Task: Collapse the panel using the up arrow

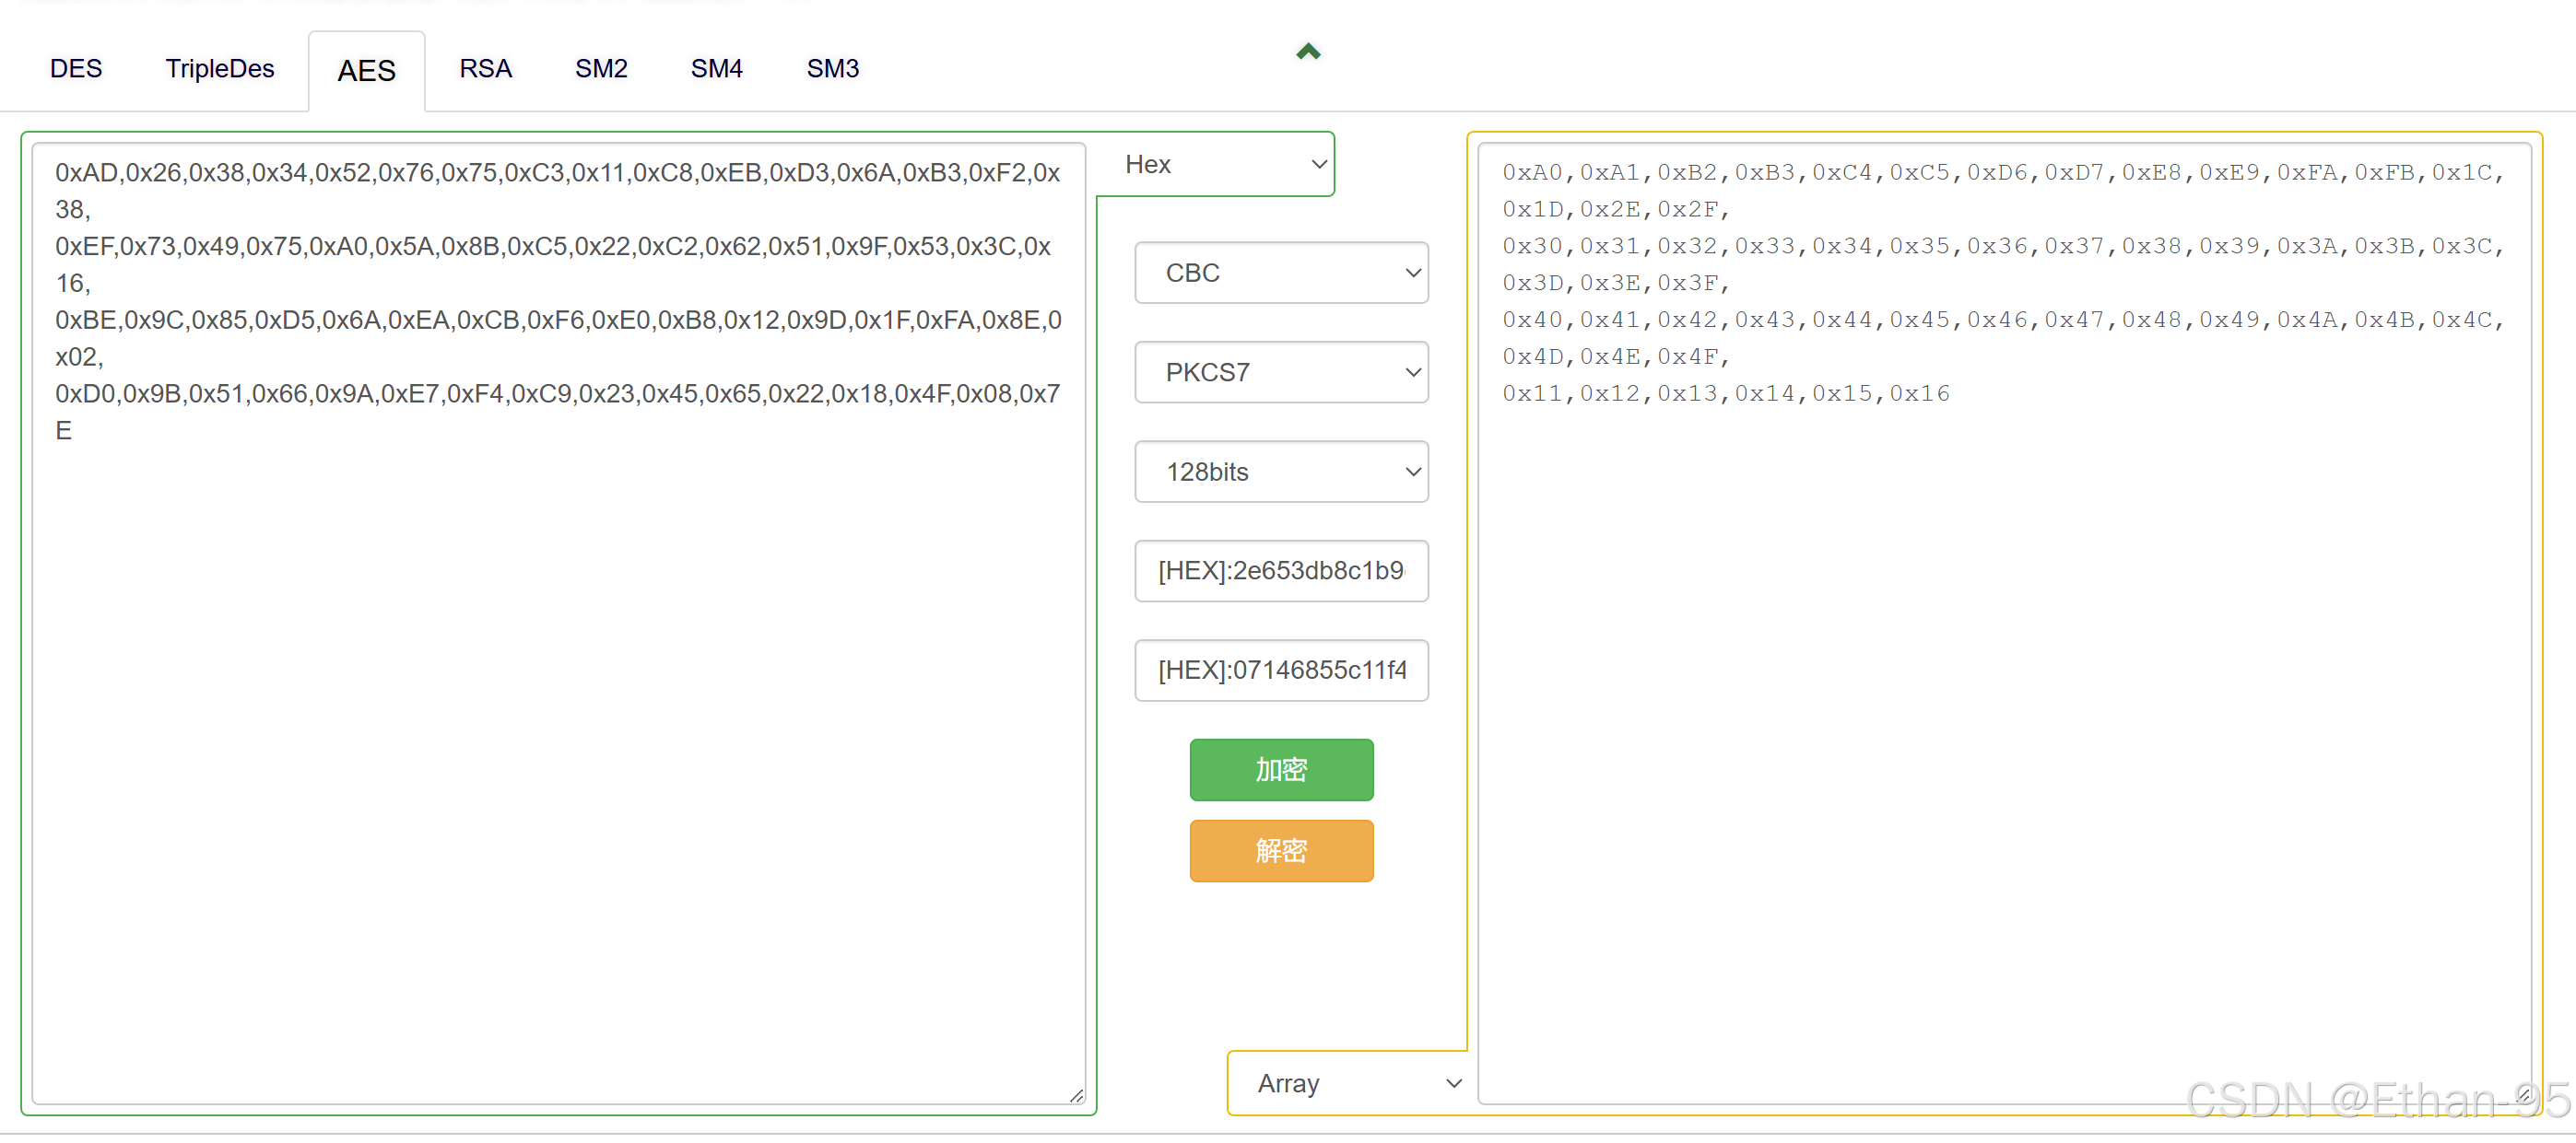Action: point(1308,51)
